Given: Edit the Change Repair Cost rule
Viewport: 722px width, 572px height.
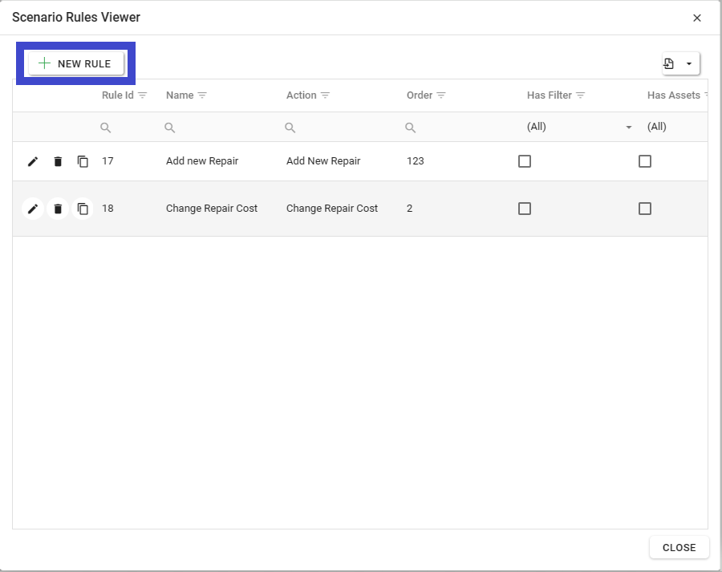Looking at the screenshot, I should pos(33,209).
